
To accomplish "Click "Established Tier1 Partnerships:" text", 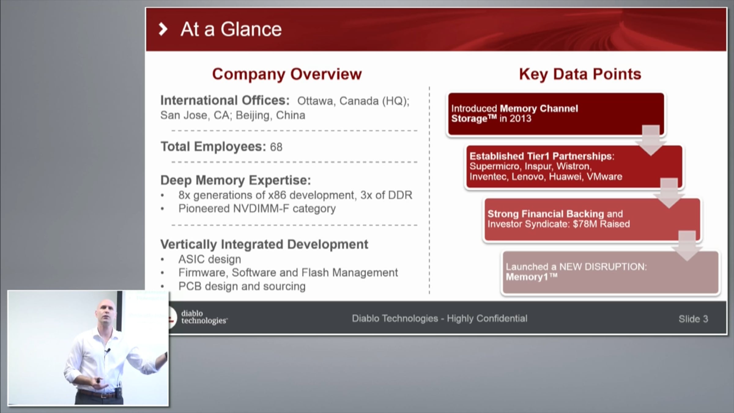I will tap(542, 156).
